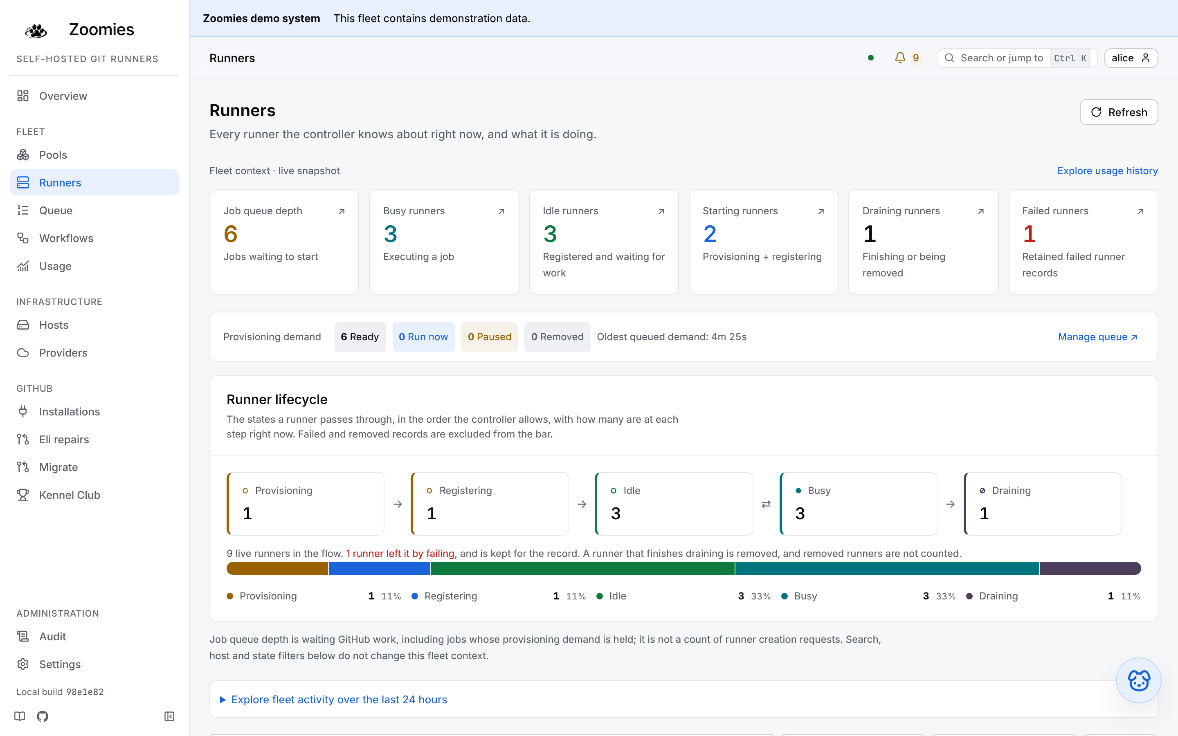Click the 6 Ready demand chip
The width and height of the screenshot is (1178, 736).
[360, 337]
